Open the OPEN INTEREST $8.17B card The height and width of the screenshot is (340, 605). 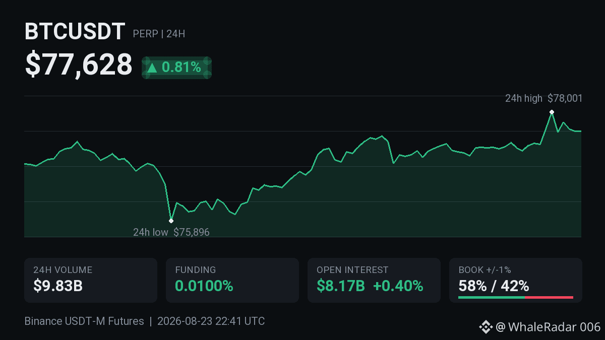(x=374, y=280)
